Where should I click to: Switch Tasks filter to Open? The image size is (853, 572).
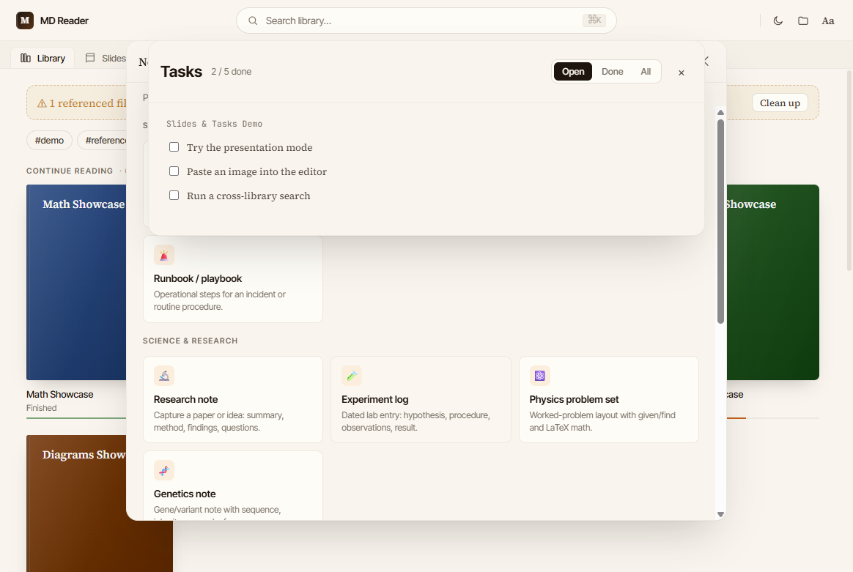point(573,72)
